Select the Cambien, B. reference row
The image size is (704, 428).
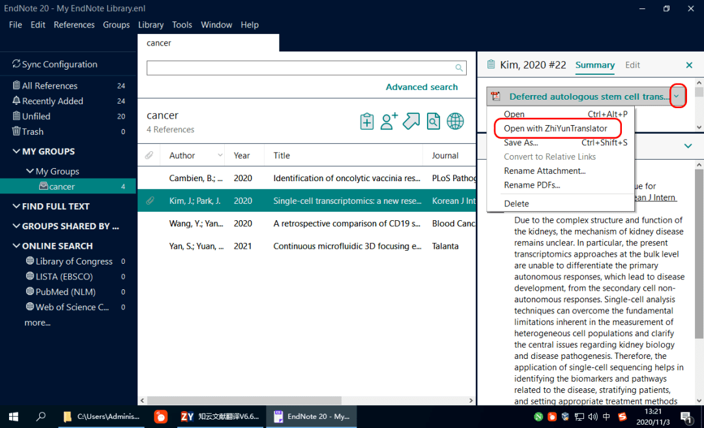[x=306, y=178]
